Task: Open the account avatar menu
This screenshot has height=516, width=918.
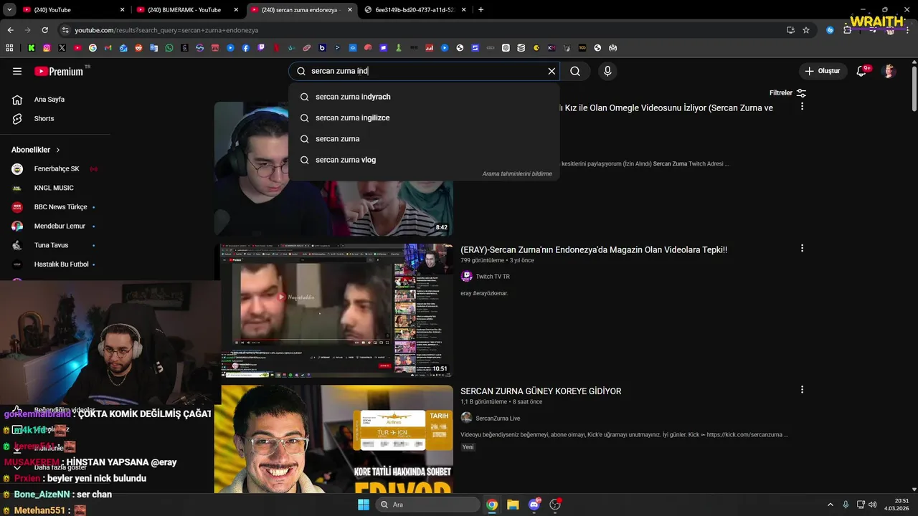Action: pyautogui.click(x=889, y=71)
